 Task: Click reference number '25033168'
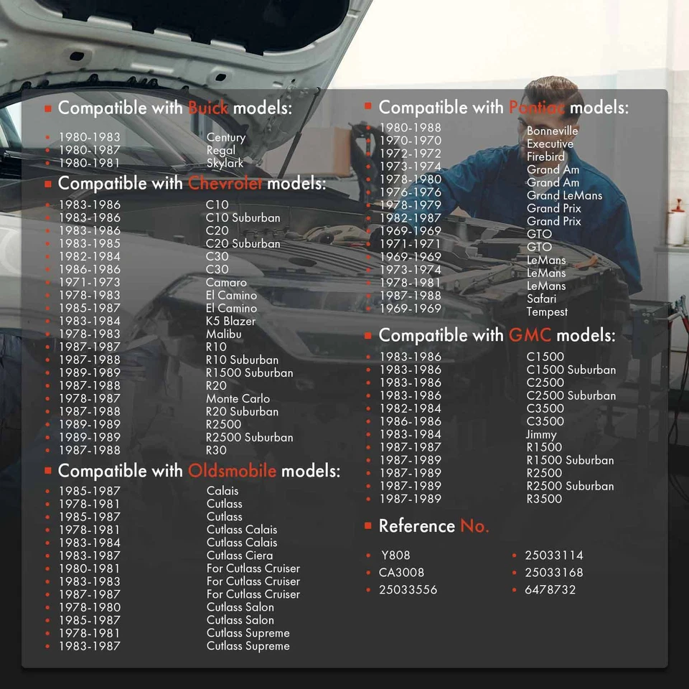[554, 573]
